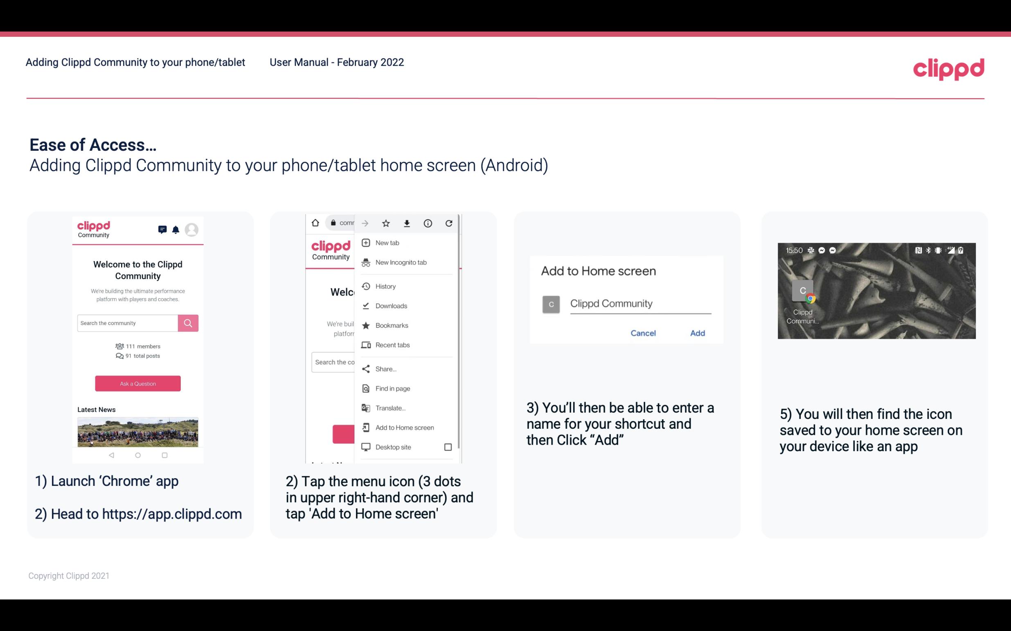Click 'Ask a Question' button in community
The height and width of the screenshot is (631, 1011).
(x=137, y=383)
